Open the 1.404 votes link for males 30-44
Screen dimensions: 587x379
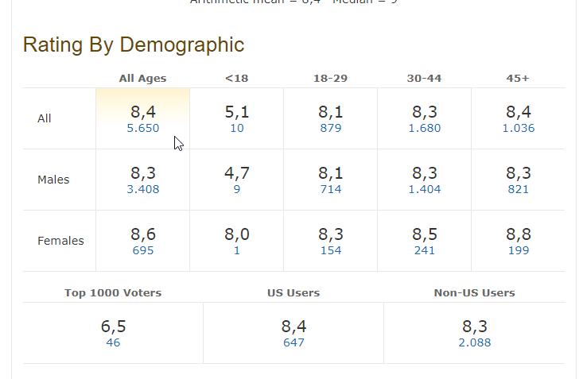[424, 189]
